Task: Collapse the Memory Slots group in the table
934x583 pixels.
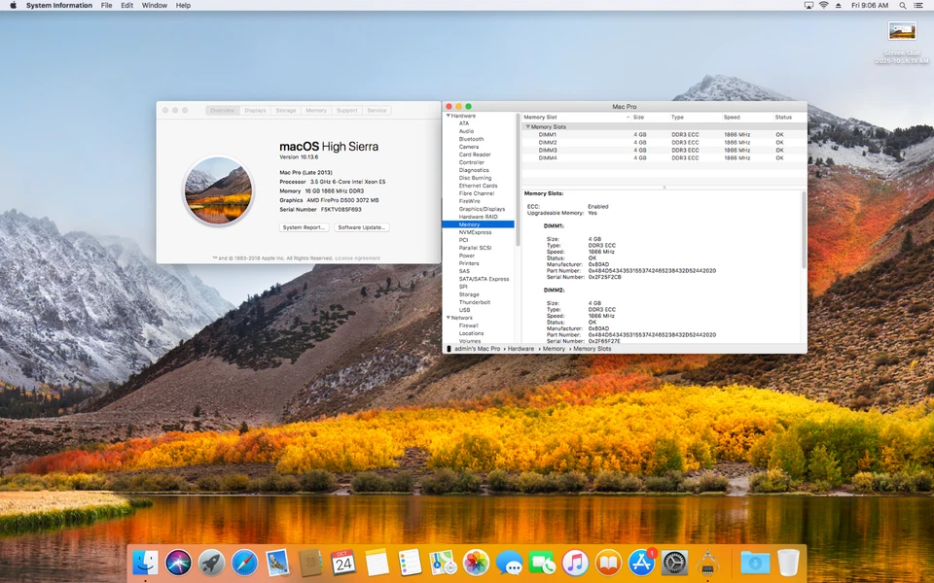Action: pyautogui.click(x=527, y=127)
